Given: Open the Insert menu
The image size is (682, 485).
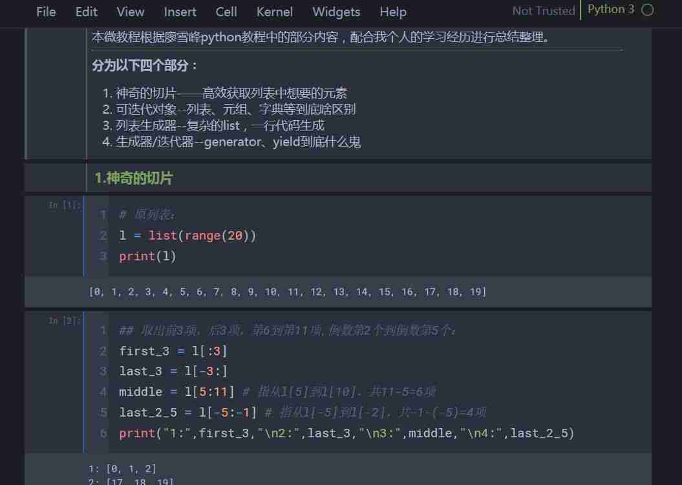Looking at the screenshot, I should pos(180,12).
